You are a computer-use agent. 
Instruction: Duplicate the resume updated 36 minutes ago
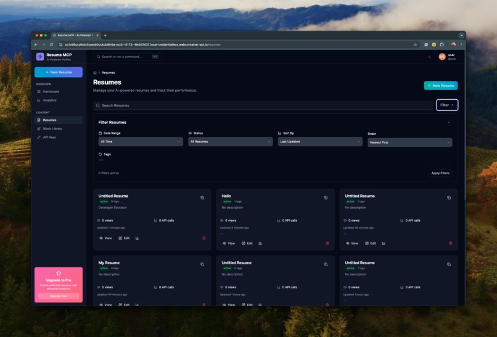[x=449, y=198]
